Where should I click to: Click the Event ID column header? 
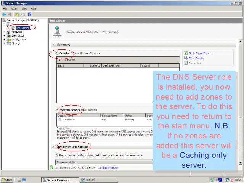click(x=93, y=66)
